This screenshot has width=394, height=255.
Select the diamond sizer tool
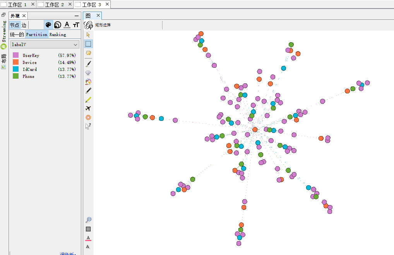click(x=88, y=73)
